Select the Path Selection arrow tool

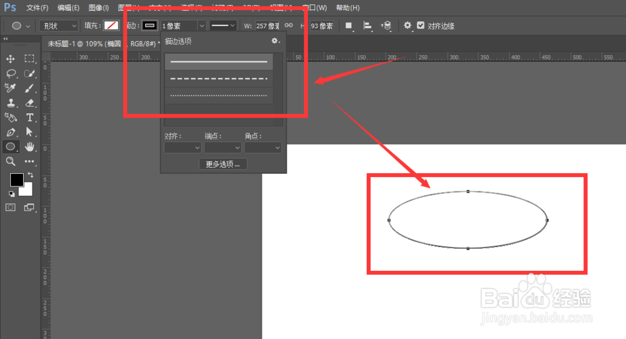[x=29, y=132]
